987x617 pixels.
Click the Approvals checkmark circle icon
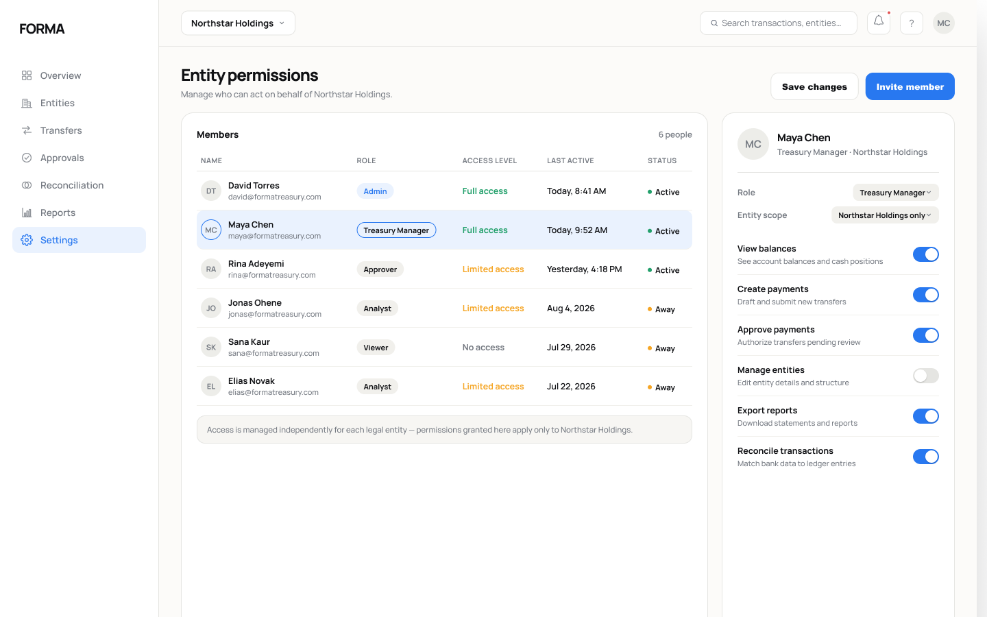27,158
